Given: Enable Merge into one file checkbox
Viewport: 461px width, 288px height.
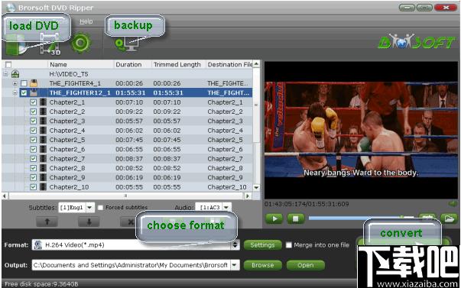Looking at the screenshot, I should pyautogui.click(x=289, y=244).
